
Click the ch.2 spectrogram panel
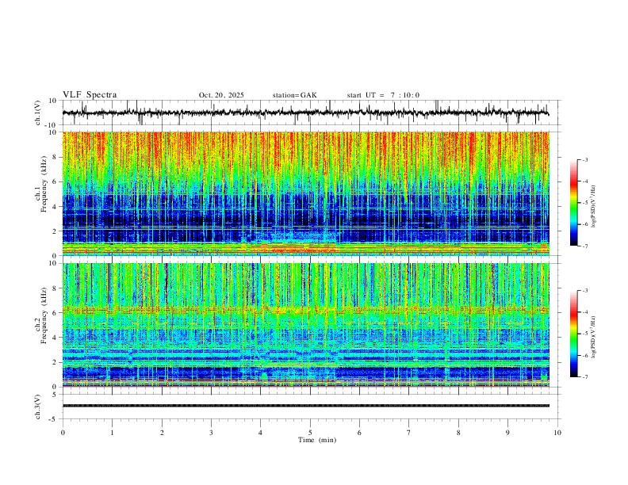(305, 325)
